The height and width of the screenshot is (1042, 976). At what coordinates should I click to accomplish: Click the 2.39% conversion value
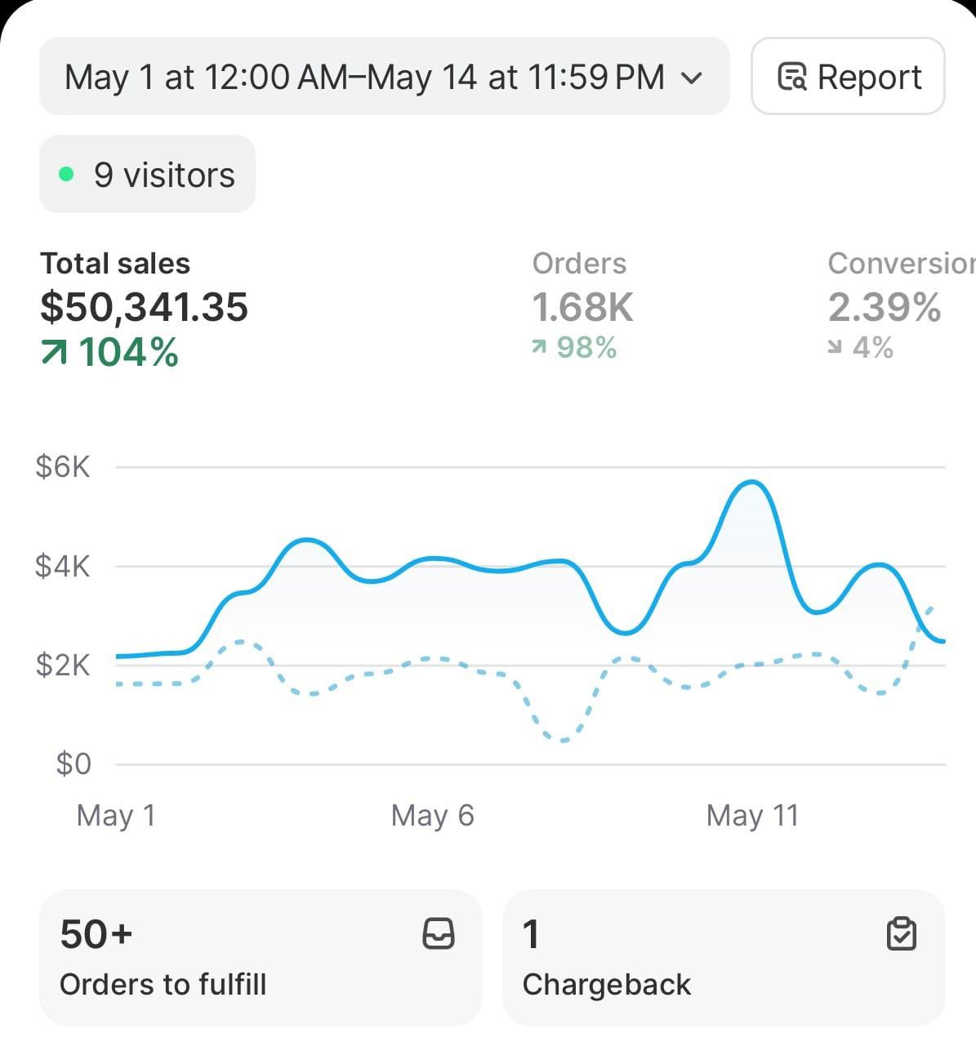point(885,307)
